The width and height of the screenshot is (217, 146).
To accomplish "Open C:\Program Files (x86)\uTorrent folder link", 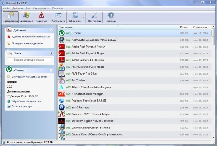I will (30, 77).
